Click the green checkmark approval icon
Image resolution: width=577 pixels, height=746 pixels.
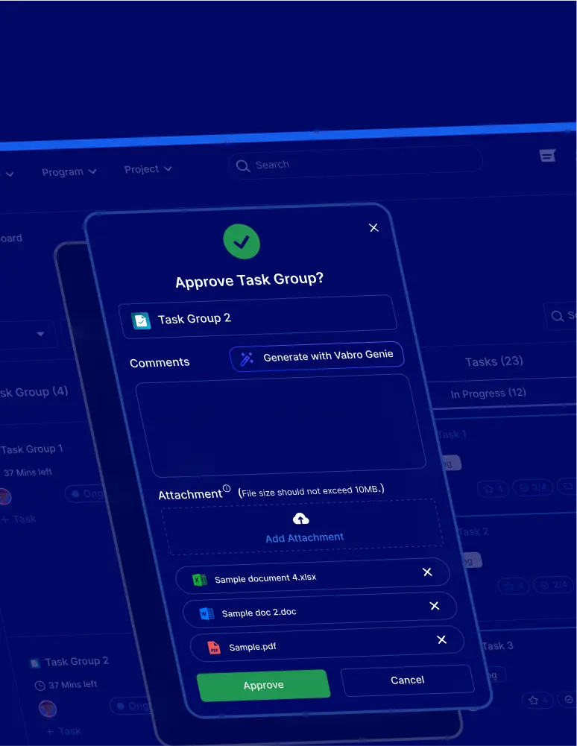(242, 241)
